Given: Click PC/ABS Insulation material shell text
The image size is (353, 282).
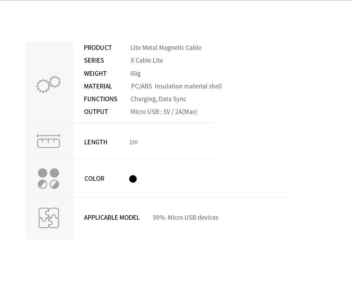Looking at the screenshot, I should pyautogui.click(x=176, y=86).
